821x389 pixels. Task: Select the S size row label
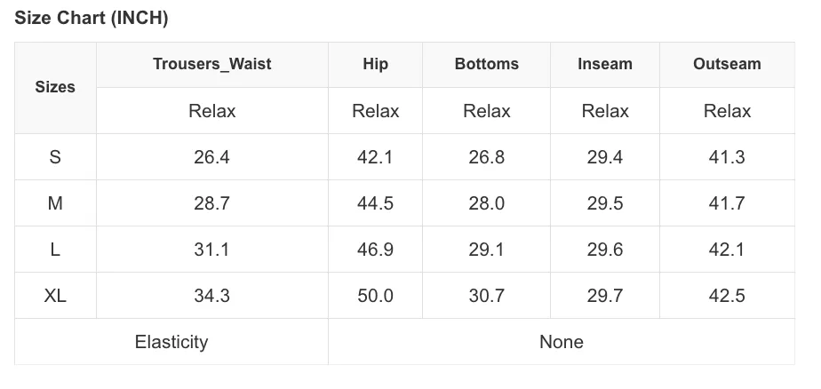coord(55,157)
